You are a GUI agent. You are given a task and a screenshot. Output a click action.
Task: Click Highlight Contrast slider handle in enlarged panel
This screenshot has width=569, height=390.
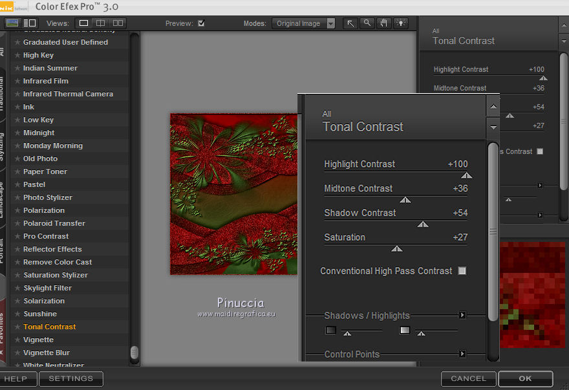tap(467, 176)
